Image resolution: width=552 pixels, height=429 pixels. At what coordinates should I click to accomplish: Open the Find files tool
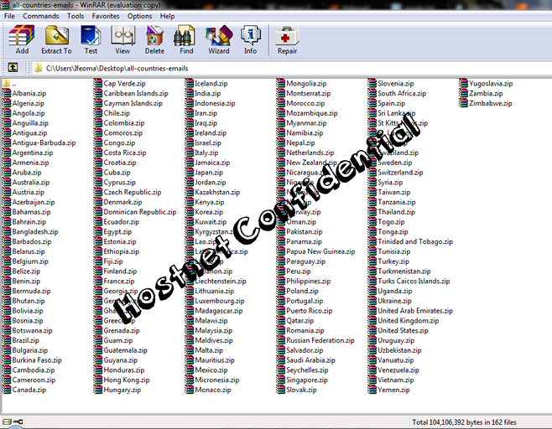point(185,39)
